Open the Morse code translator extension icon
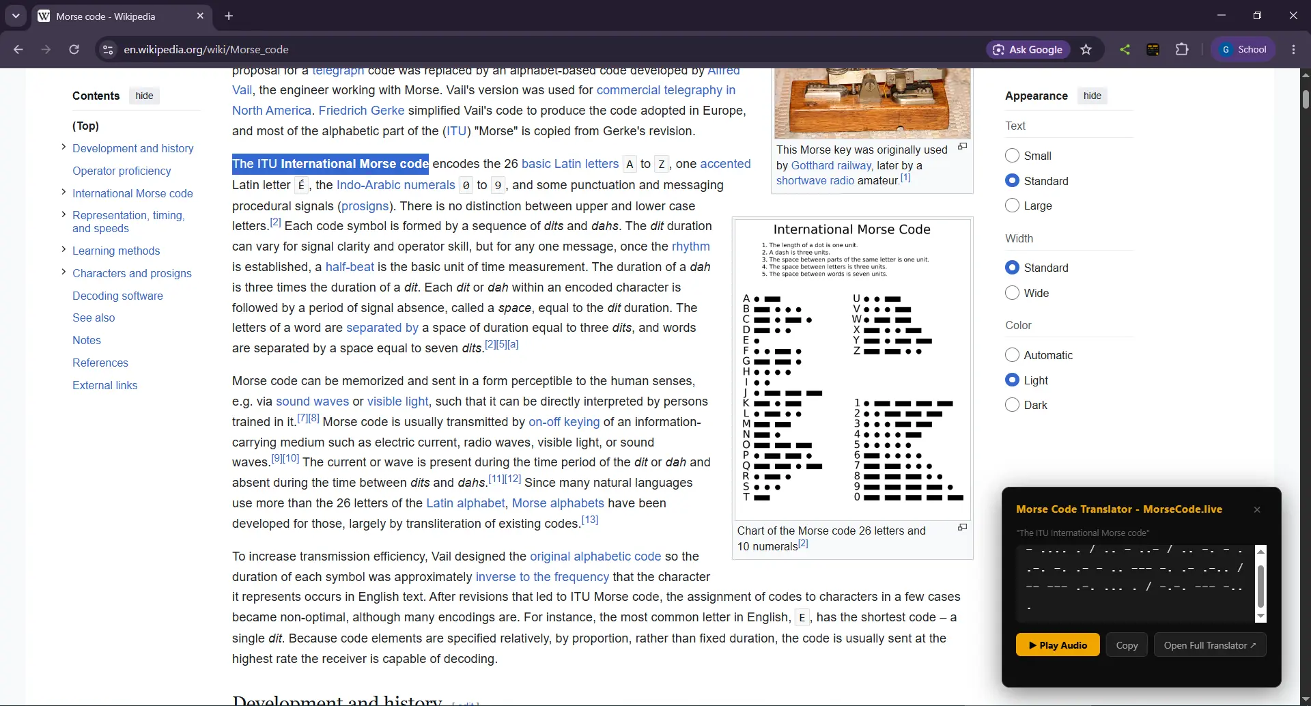The image size is (1311, 706). pos(1153,49)
